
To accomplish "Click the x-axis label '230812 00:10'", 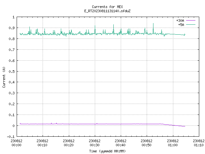I will tap(43, 143).
